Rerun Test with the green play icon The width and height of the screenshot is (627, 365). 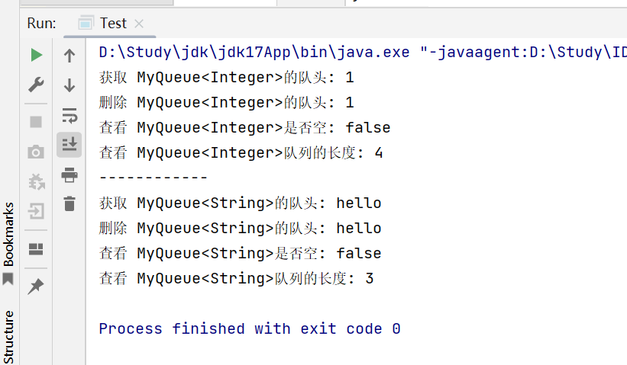click(x=36, y=55)
